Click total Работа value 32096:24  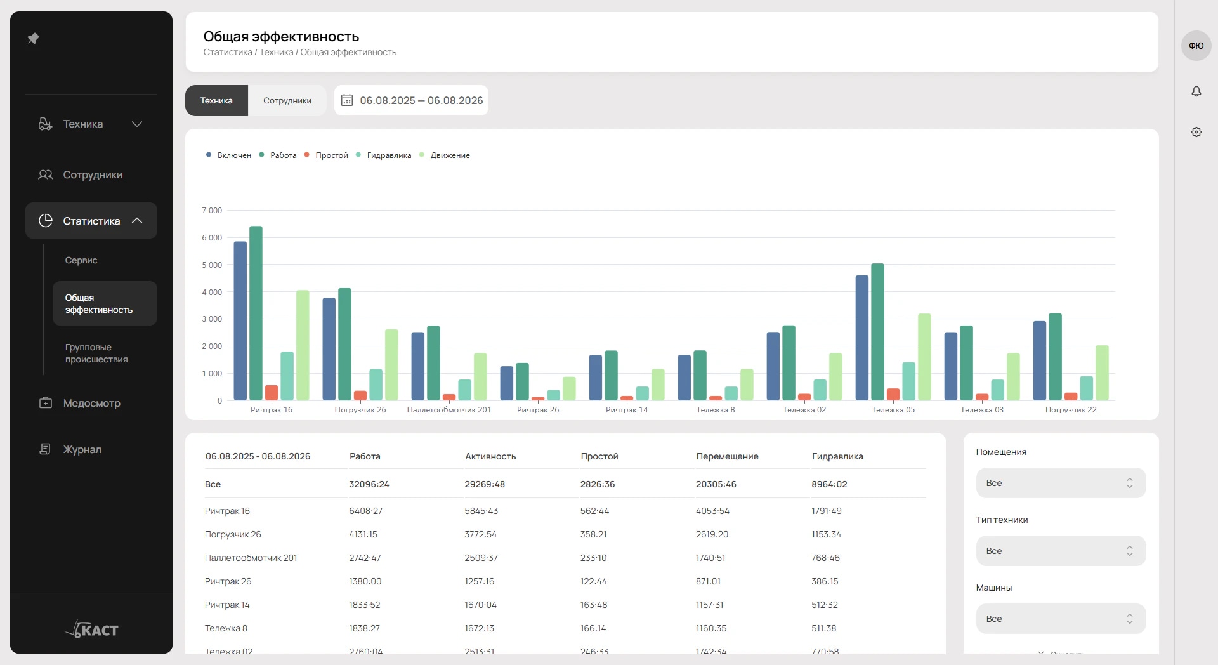369,484
